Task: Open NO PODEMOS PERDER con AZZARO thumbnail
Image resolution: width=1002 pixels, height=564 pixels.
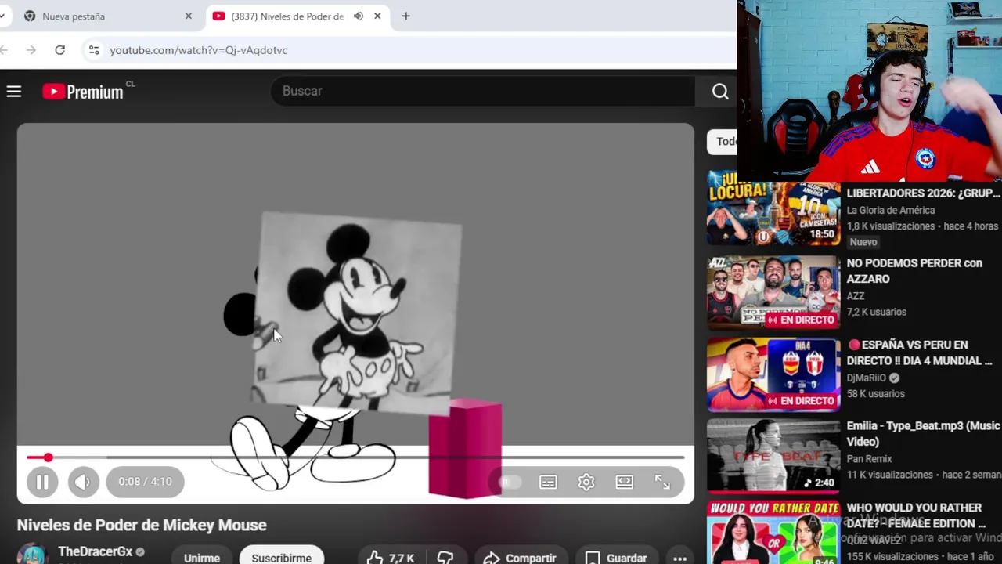Action: point(773,292)
